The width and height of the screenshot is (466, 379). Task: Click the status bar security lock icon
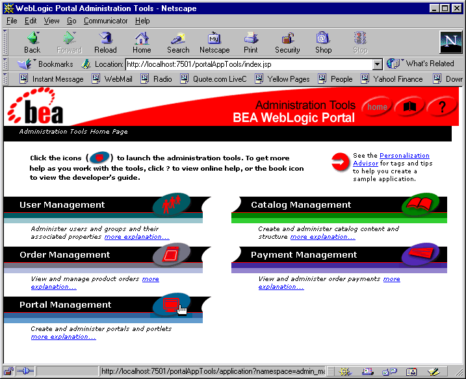(x=8, y=371)
